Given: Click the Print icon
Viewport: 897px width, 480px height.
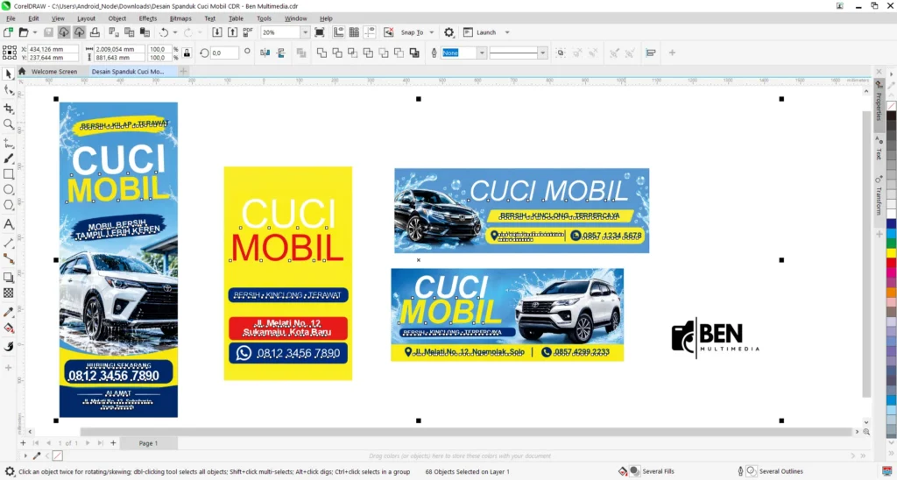Looking at the screenshot, I should [95, 32].
